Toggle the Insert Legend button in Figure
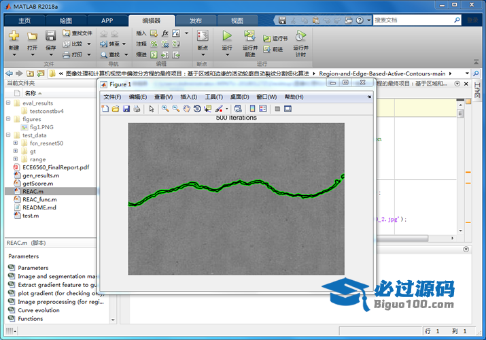The image size is (486, 340). coord(263,109)
